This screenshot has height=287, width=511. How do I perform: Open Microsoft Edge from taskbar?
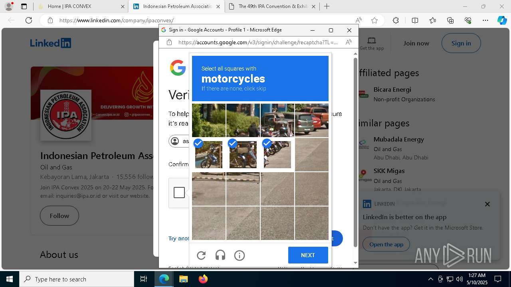point(164,279)
